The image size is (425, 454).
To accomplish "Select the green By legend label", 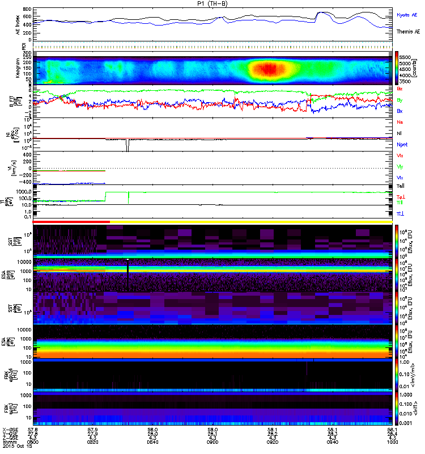I will [400, 100].
